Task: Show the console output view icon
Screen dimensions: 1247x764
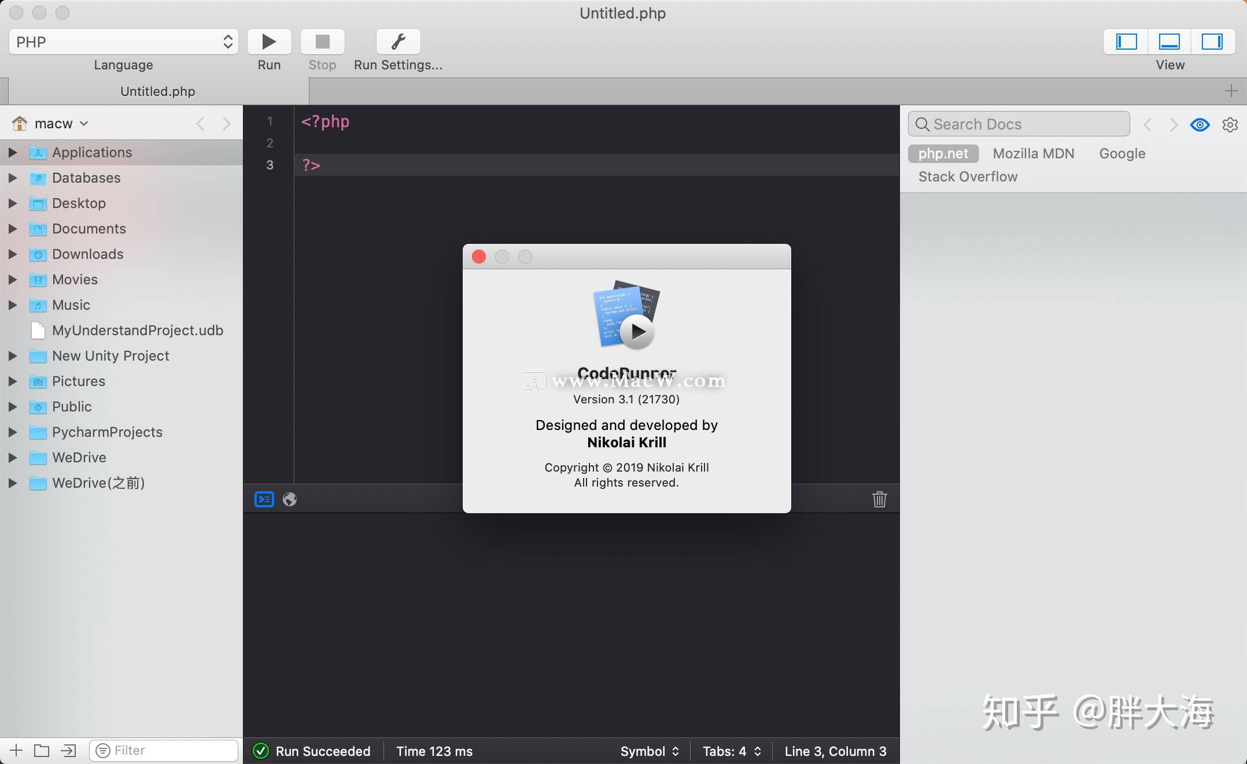Action: click(264, 499)
